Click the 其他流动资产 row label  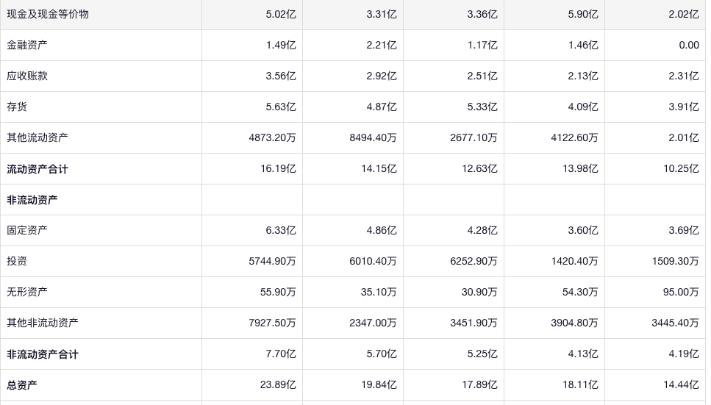point(37,137)
